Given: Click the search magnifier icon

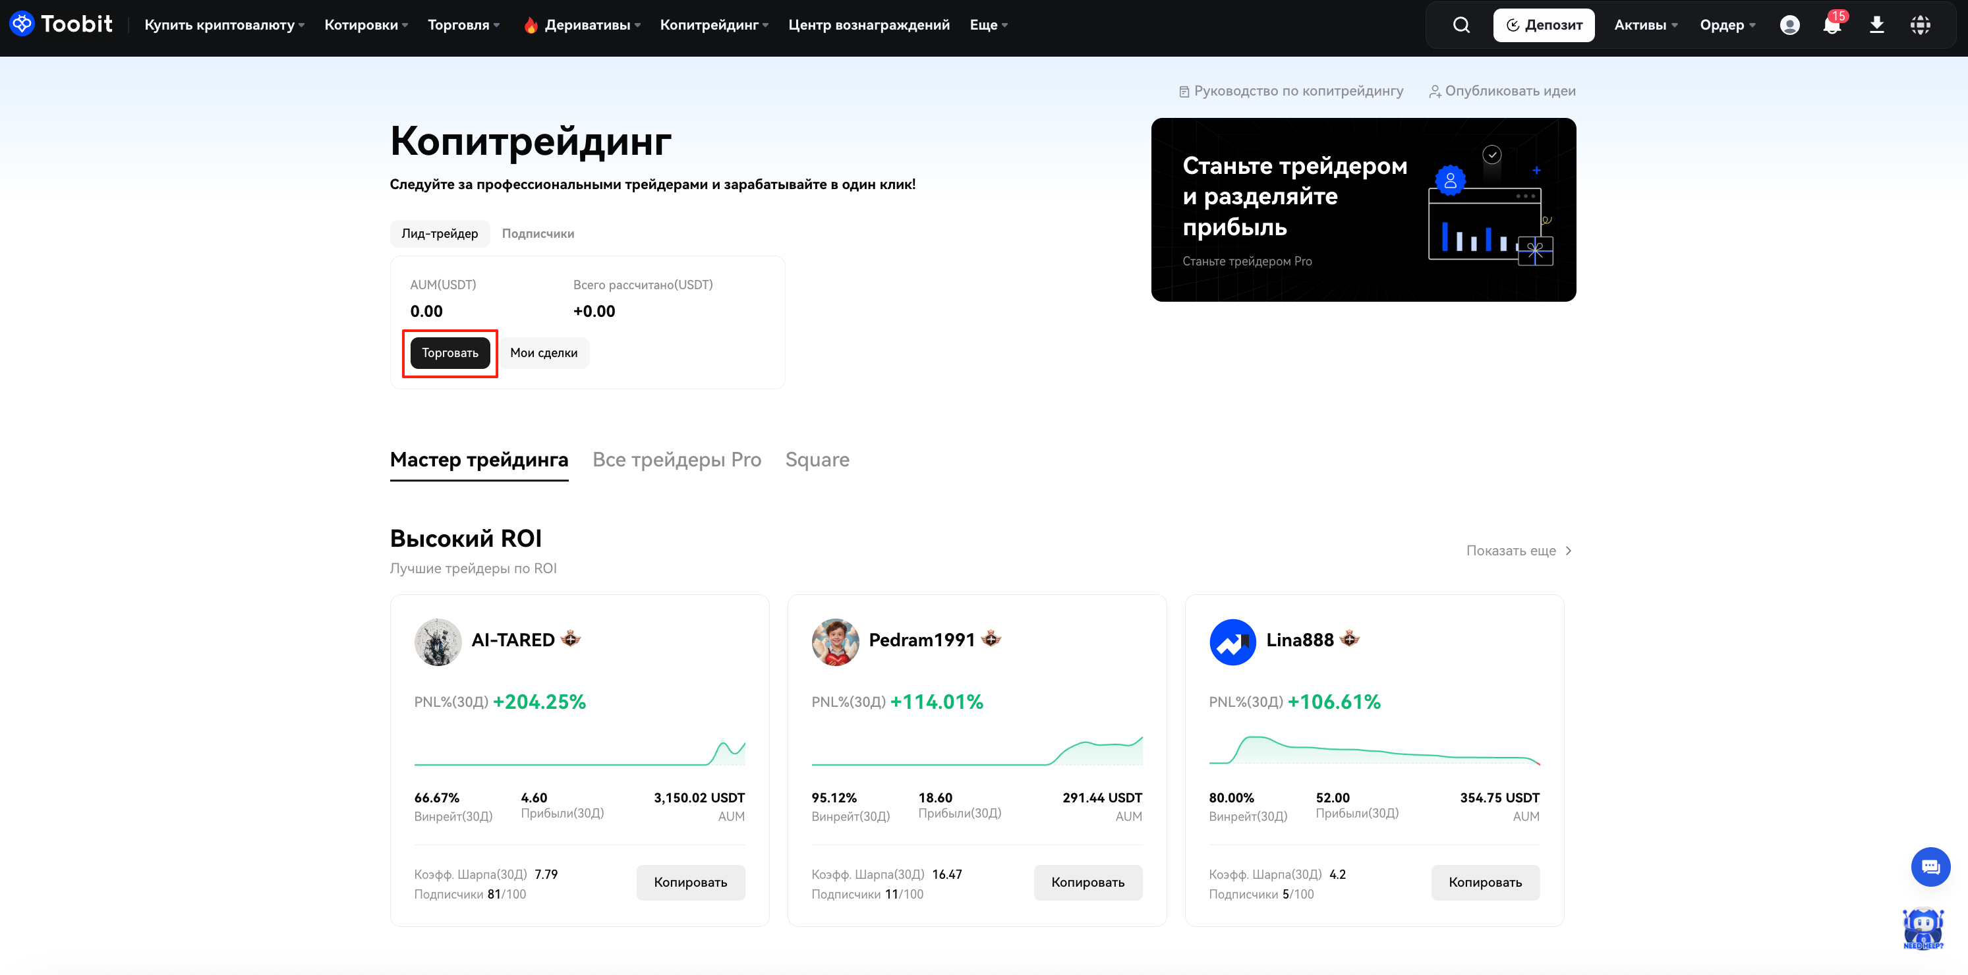Looking at the screenshot, I should click(1461, 25).
